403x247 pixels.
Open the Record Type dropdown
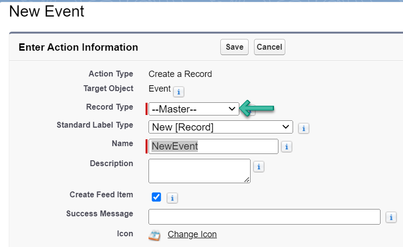(193, 109)
